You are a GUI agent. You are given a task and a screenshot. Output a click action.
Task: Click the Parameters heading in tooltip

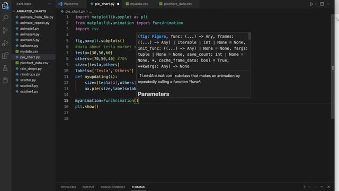pos(154,94)
